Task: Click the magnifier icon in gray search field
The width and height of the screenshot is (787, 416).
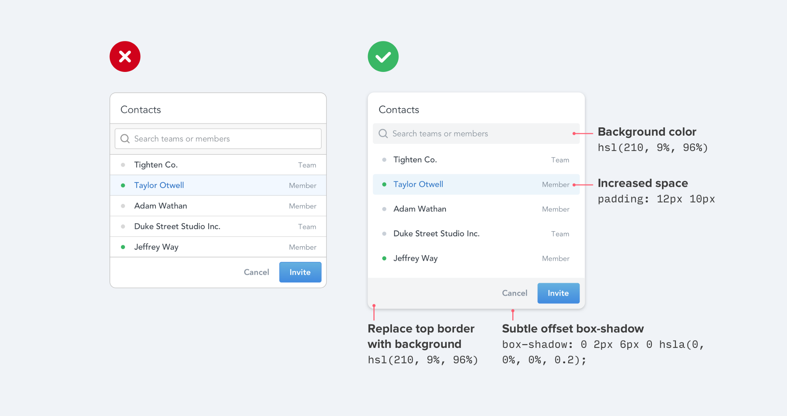Action: coord(383,134)
